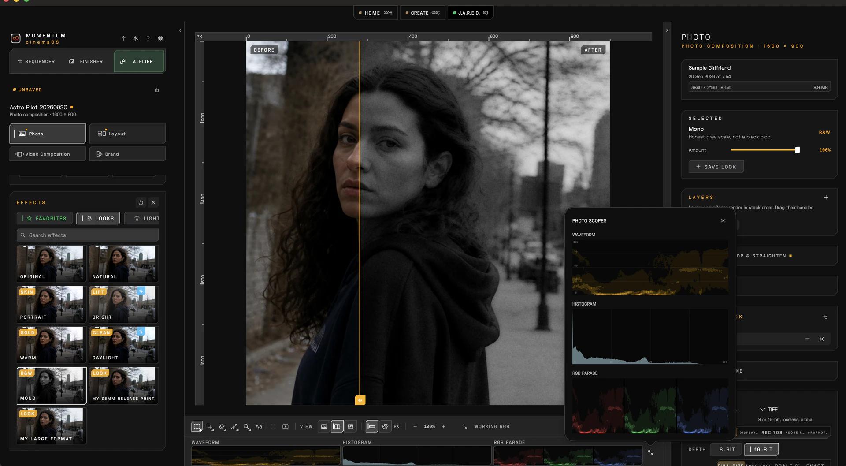Screen dimensions: 846x466
Task: Select the Aa text tool
Action: [x=259, y=426]
